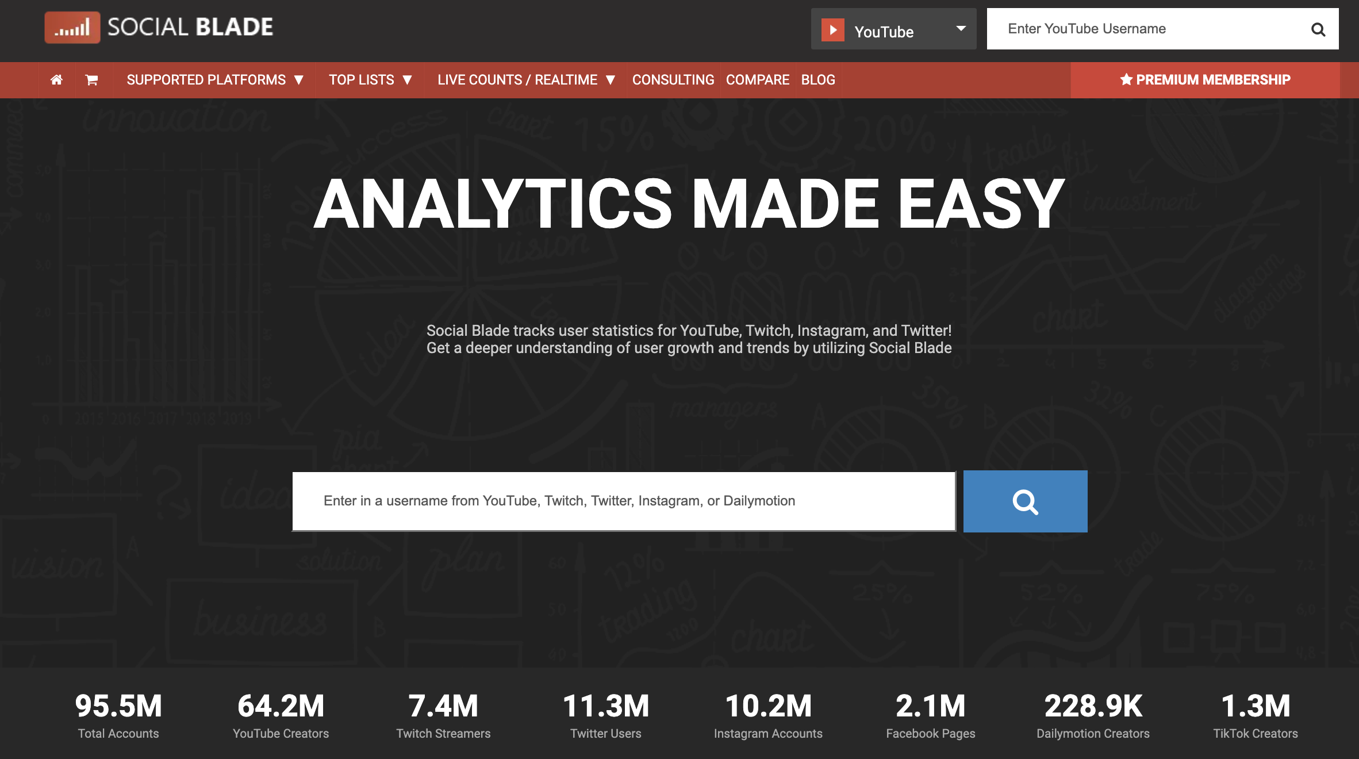The height and width of the screenshot is (759, 1359).
Task: Expand the Top Lists menu
Action: tap(370, 80)
